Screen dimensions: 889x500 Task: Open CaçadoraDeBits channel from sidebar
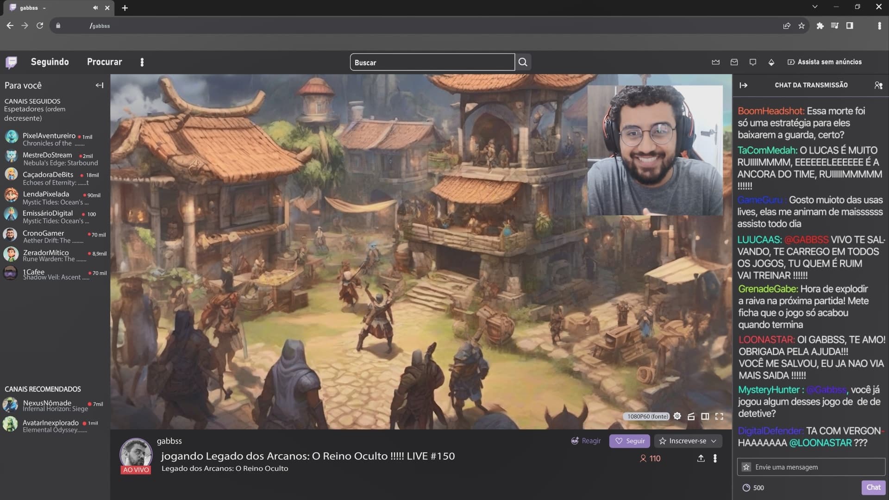pyautogui.click(x=48, y=175)
